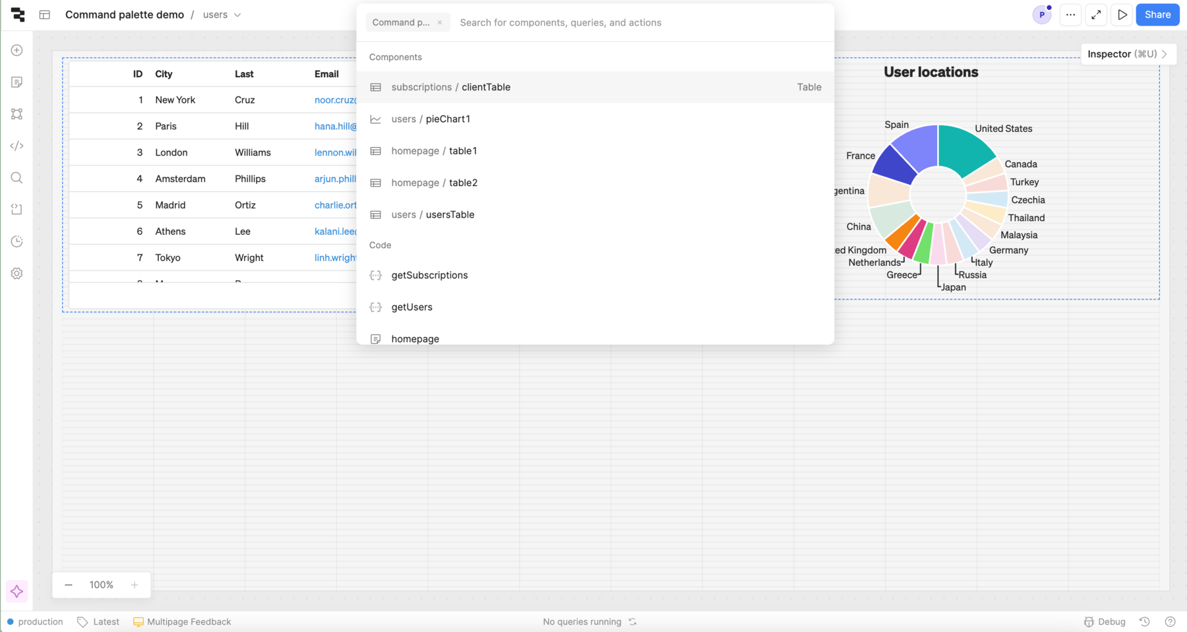Click hana.hill email link
Image resolution: width=1187 pixels, height=632 pixels.
[x=335, y=126]
